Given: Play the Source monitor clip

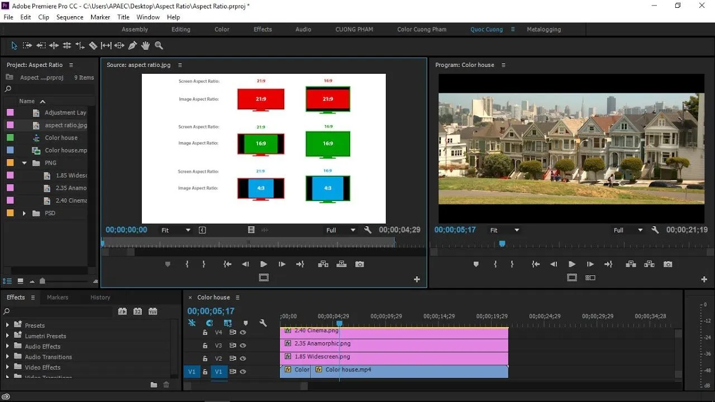Looking at the screenshot, I should point(264,264).
